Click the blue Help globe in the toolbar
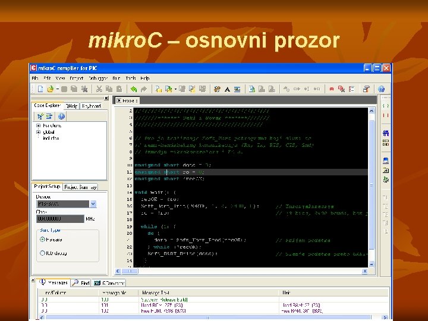This screenshot has width=428, height=321. (381, 89)
